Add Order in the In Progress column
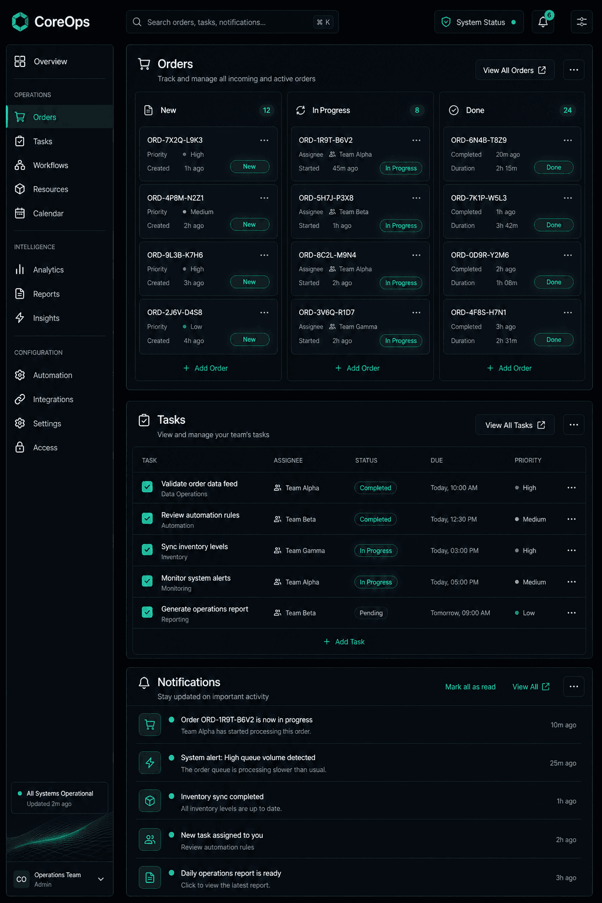Viewport: 602px width, 903px height. pyautogui.click(x=357, y=368)
